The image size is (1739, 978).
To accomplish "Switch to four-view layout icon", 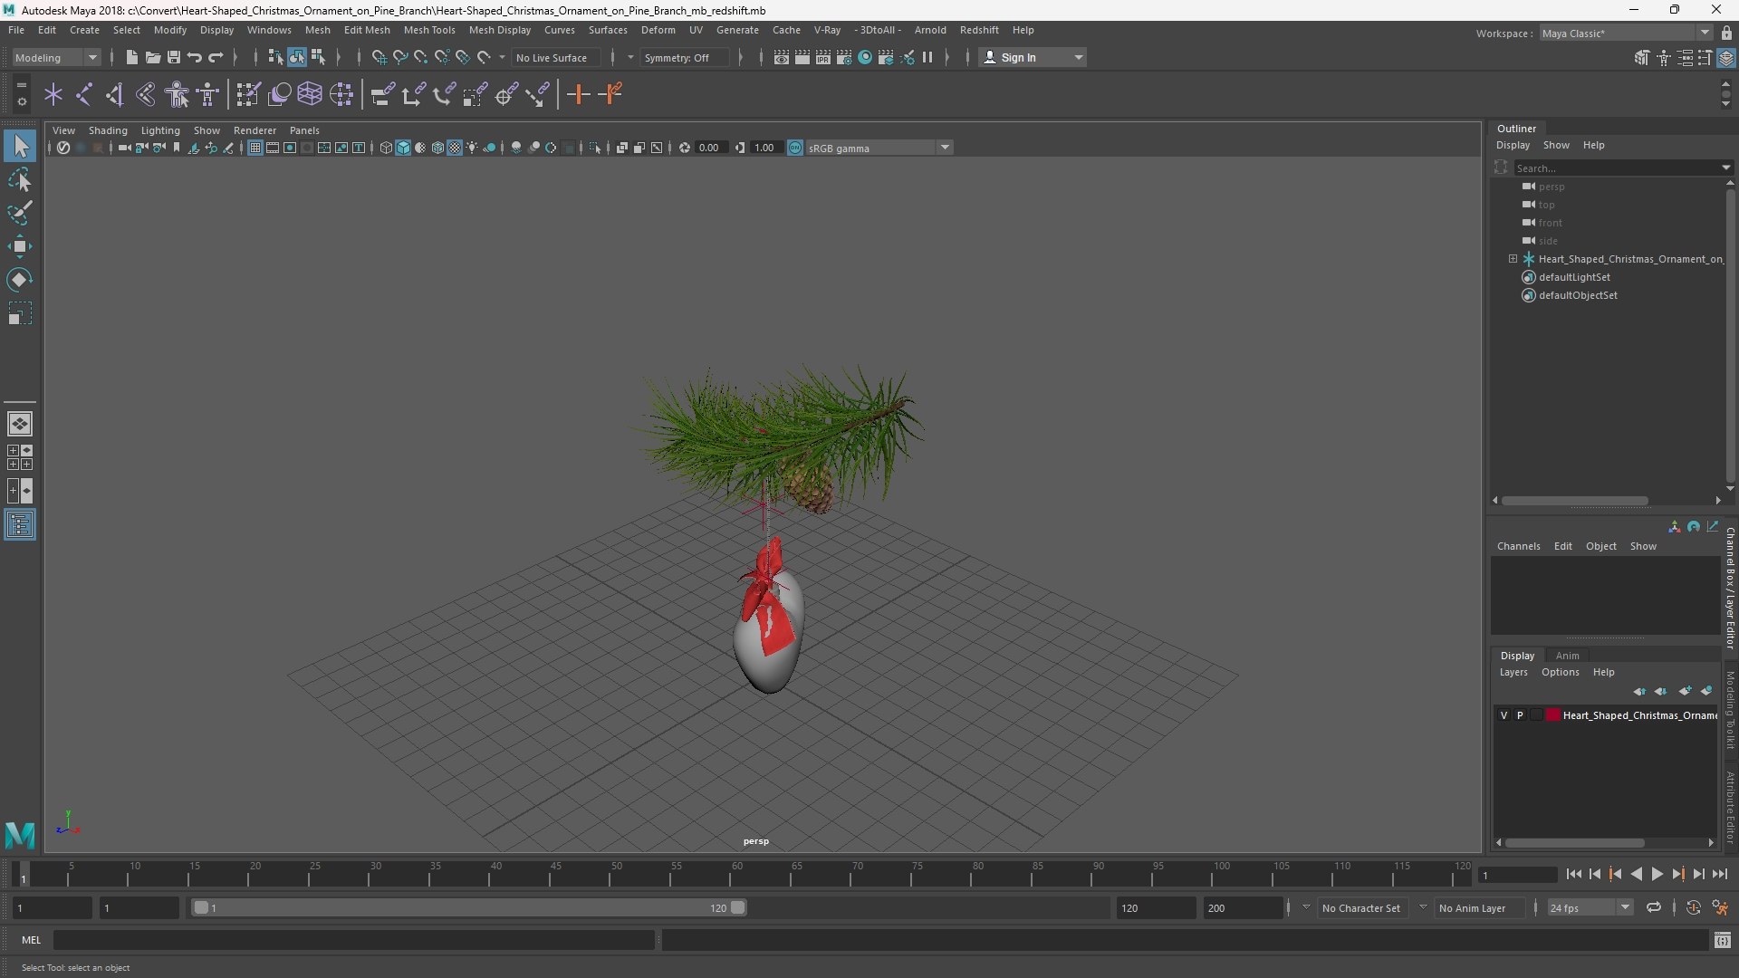I will (20, 457).
